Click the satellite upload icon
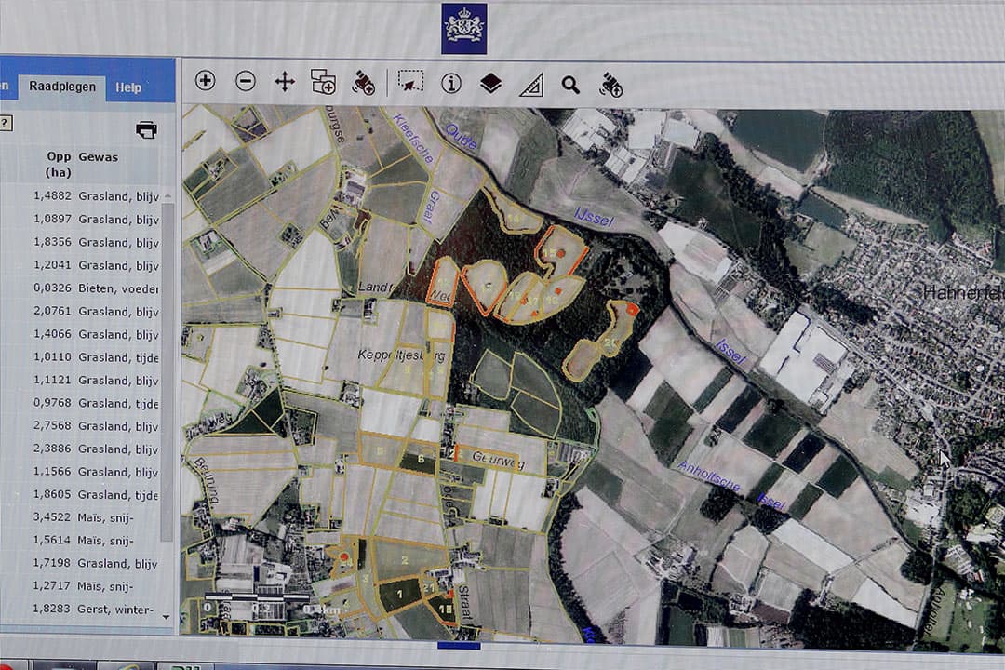 point(611,85)
